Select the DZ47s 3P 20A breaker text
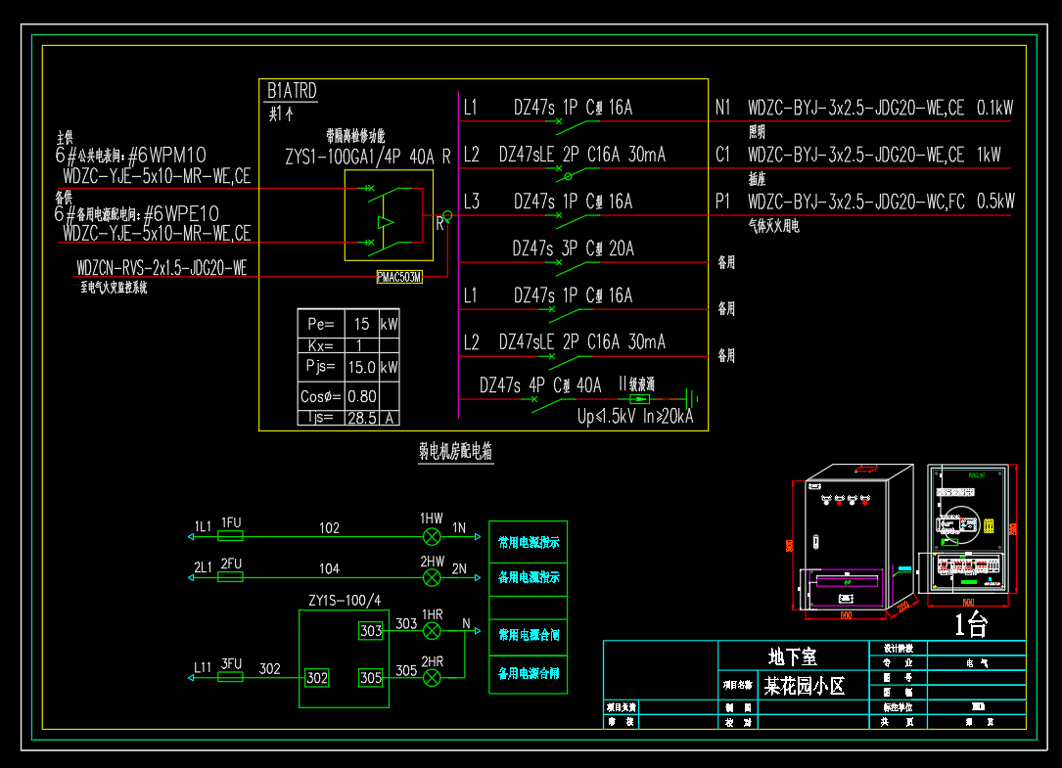 [x=573, y=248]
